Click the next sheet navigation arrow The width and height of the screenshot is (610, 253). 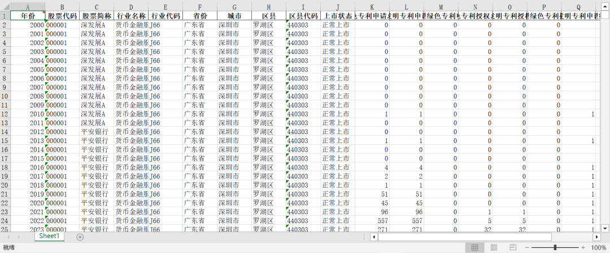point(19,237)
